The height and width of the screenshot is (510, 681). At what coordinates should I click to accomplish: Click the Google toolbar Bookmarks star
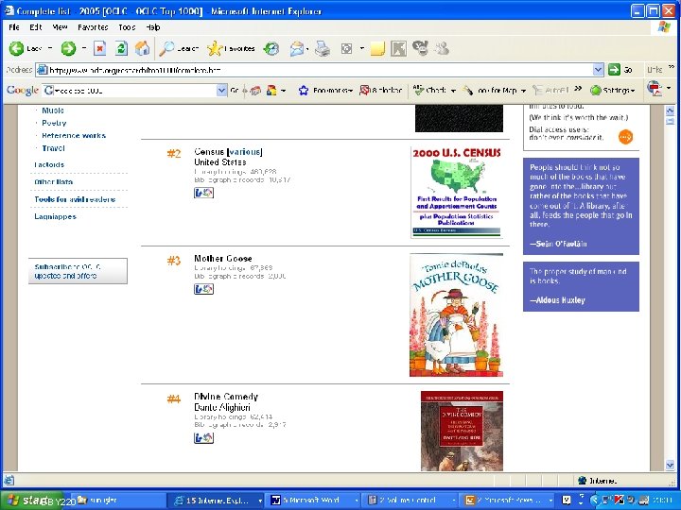tap(304, 91)
